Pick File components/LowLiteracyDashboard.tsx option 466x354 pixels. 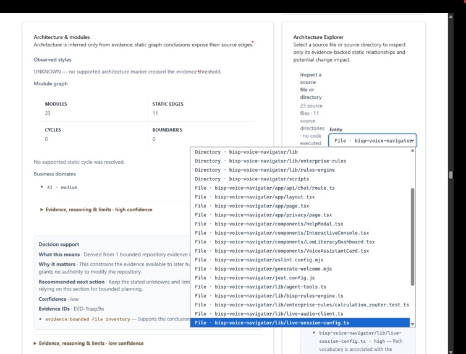point(300,242)
